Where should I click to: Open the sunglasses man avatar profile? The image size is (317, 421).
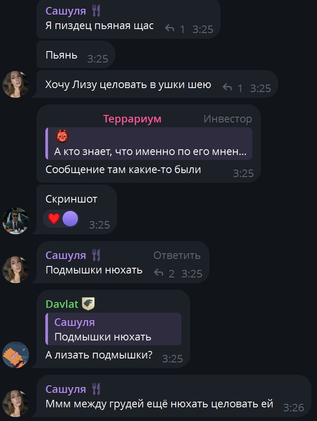(x=15, y=221)
